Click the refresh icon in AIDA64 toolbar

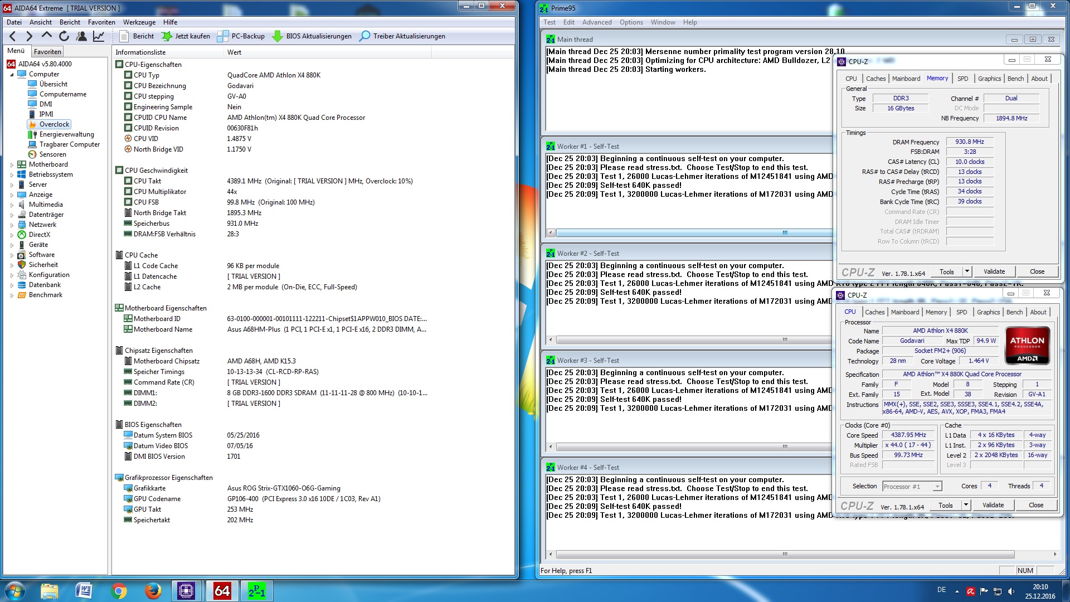coord(64,36)
